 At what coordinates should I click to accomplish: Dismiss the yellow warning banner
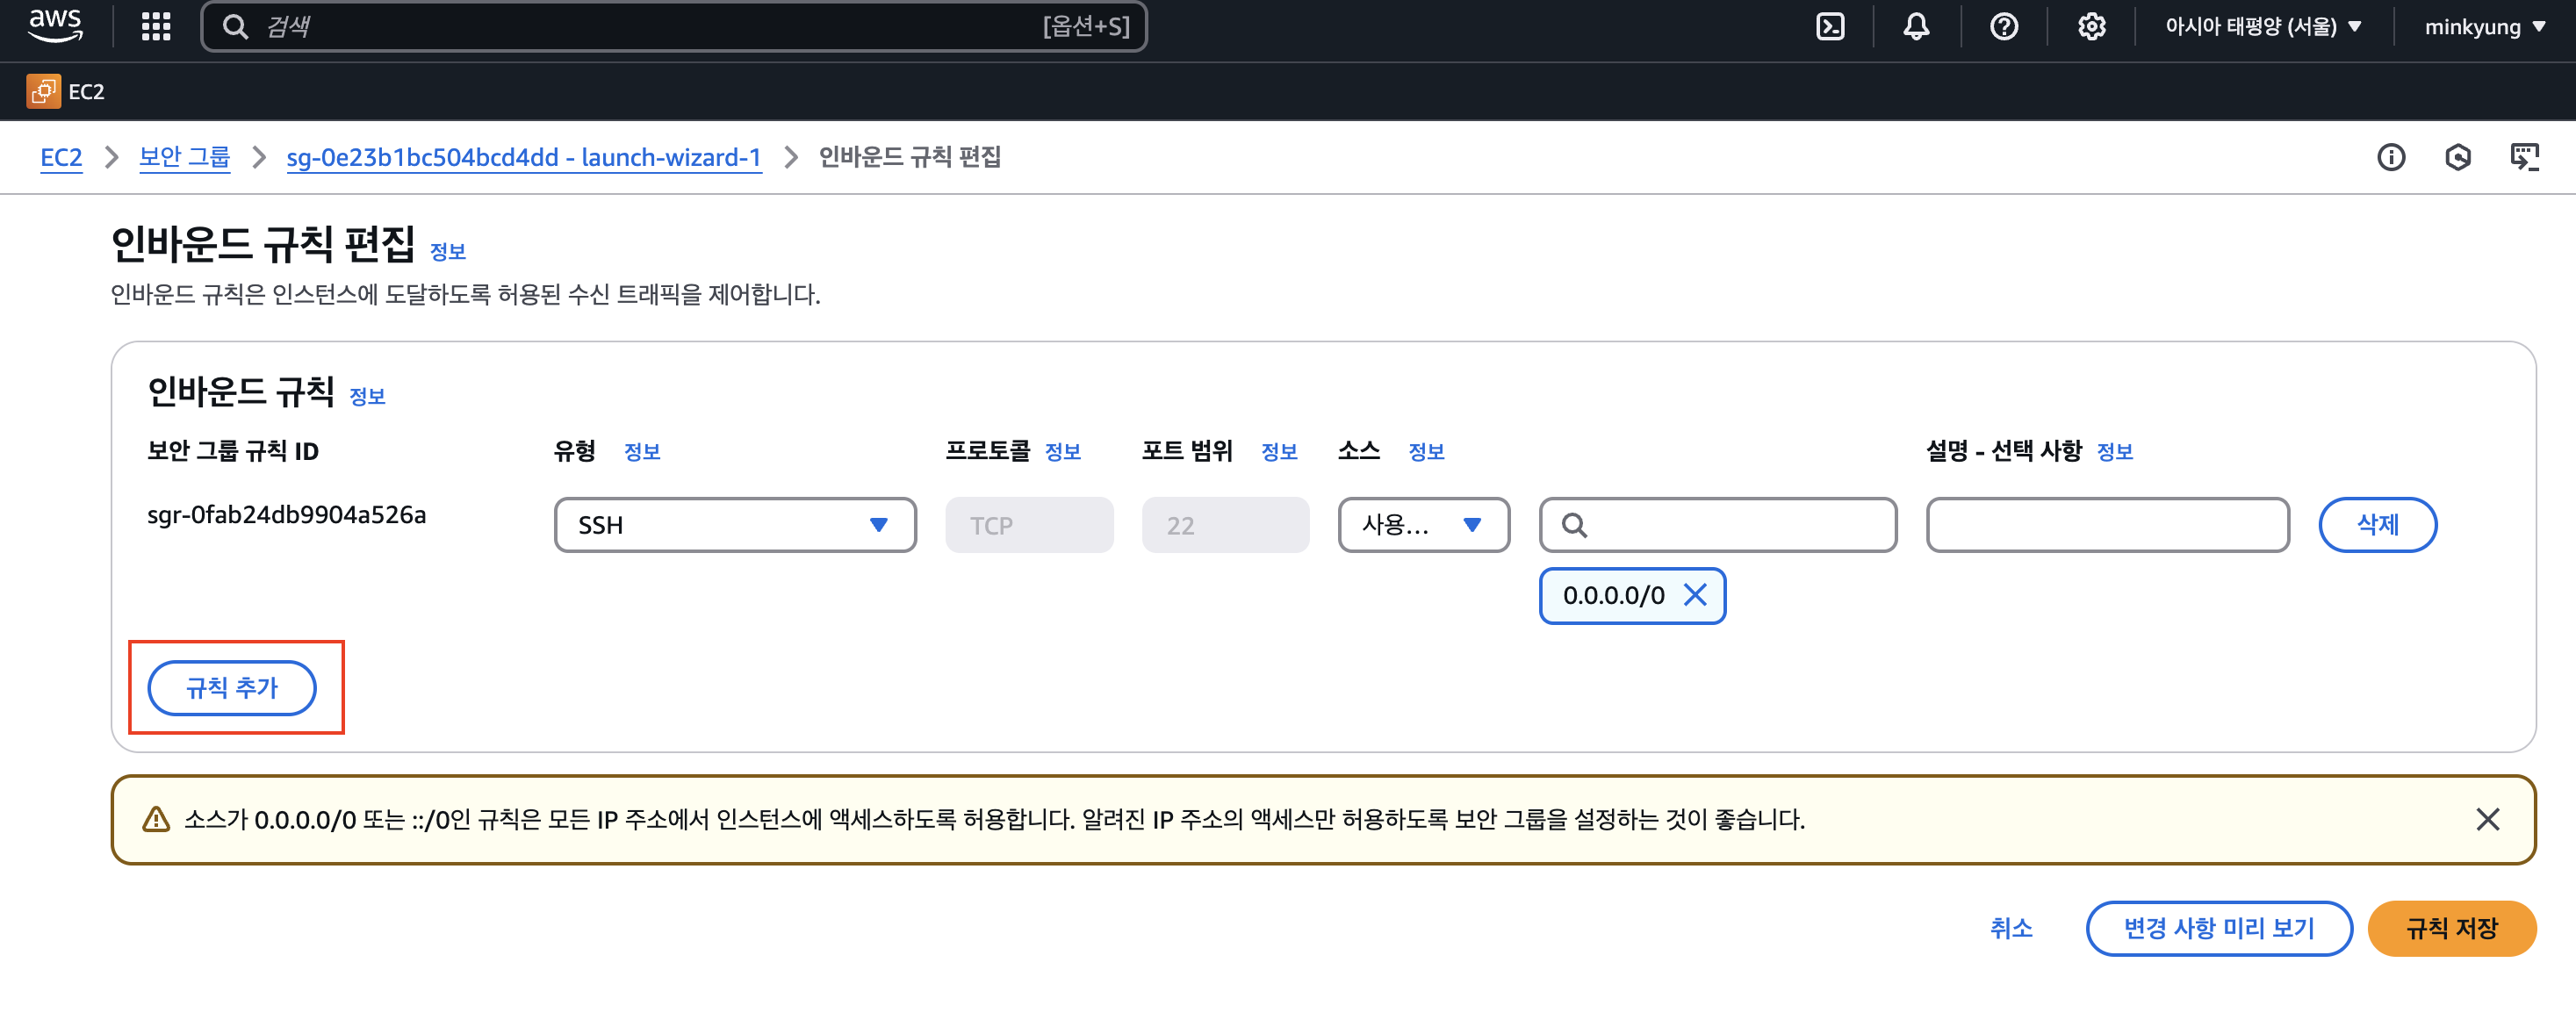click(x=2488, y=820)
